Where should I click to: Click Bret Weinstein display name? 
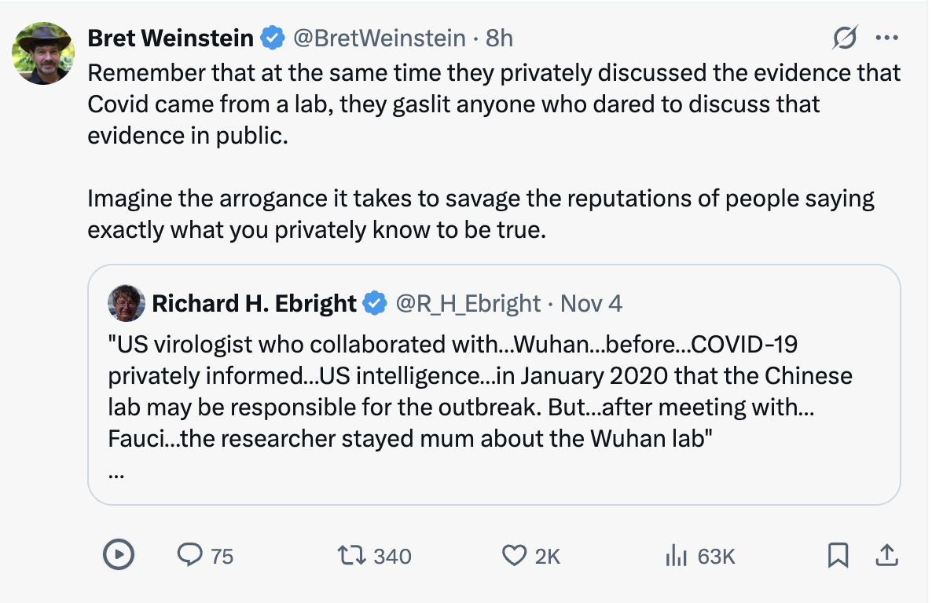tap(170, 38)
